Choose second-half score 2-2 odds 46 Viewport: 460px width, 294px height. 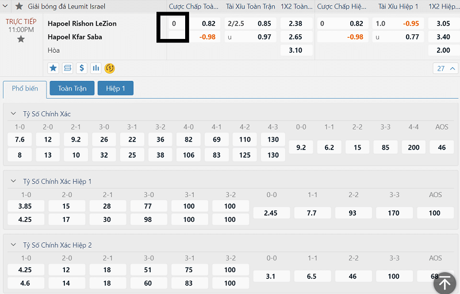pyautogui.click(x=354, y=276)
